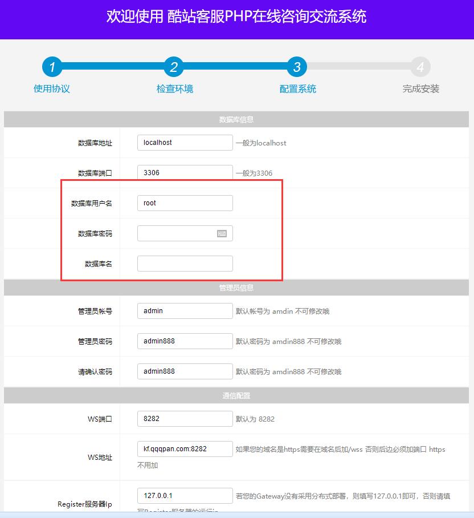
Task: Edit the WS端口 field showing 8282
Action: pos(185,419)
